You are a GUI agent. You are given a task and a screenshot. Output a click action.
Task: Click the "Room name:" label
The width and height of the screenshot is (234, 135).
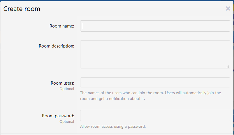[62, 26]
